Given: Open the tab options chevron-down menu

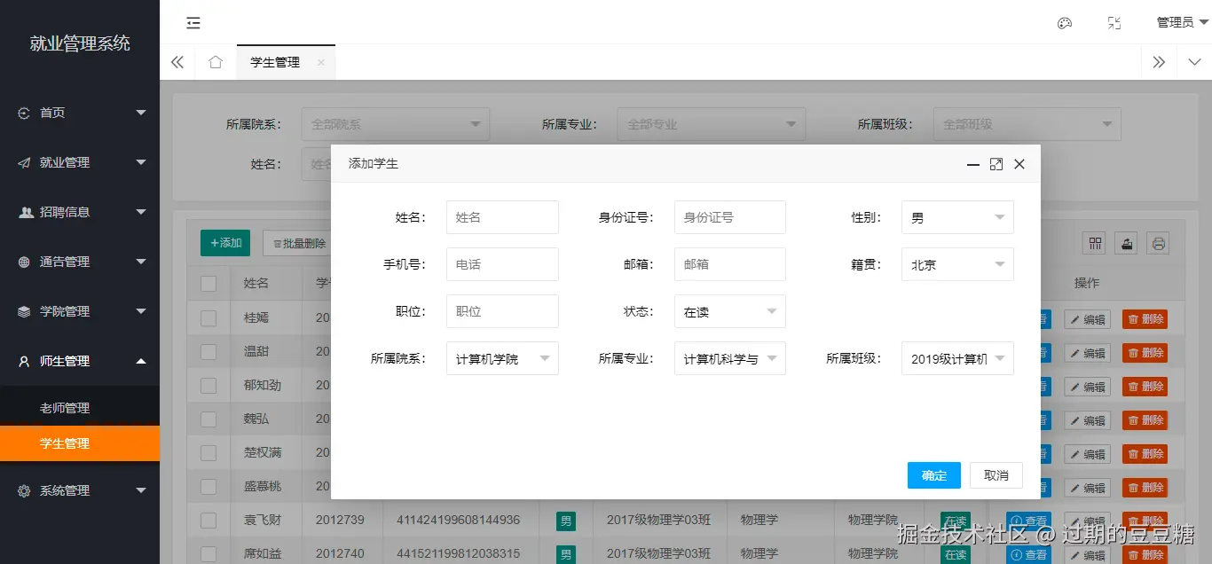Looking at the screenshot, I should point(1194,62).
